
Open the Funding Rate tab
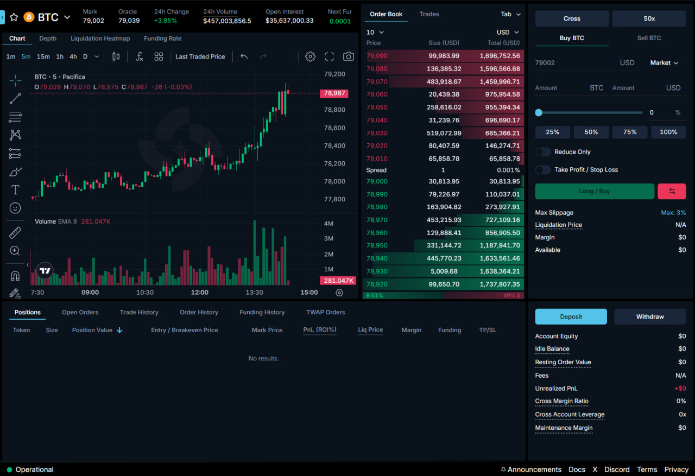click(163, 39)
